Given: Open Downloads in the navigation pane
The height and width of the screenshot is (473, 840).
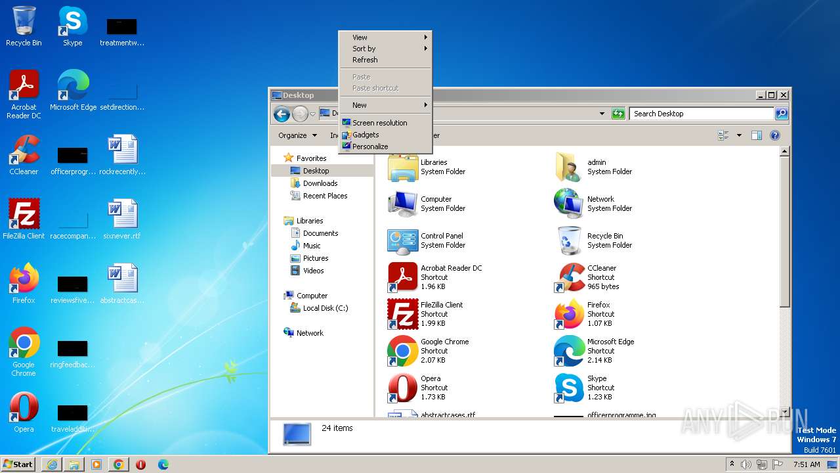Looking at the screenshot, I should coord(320,183).
